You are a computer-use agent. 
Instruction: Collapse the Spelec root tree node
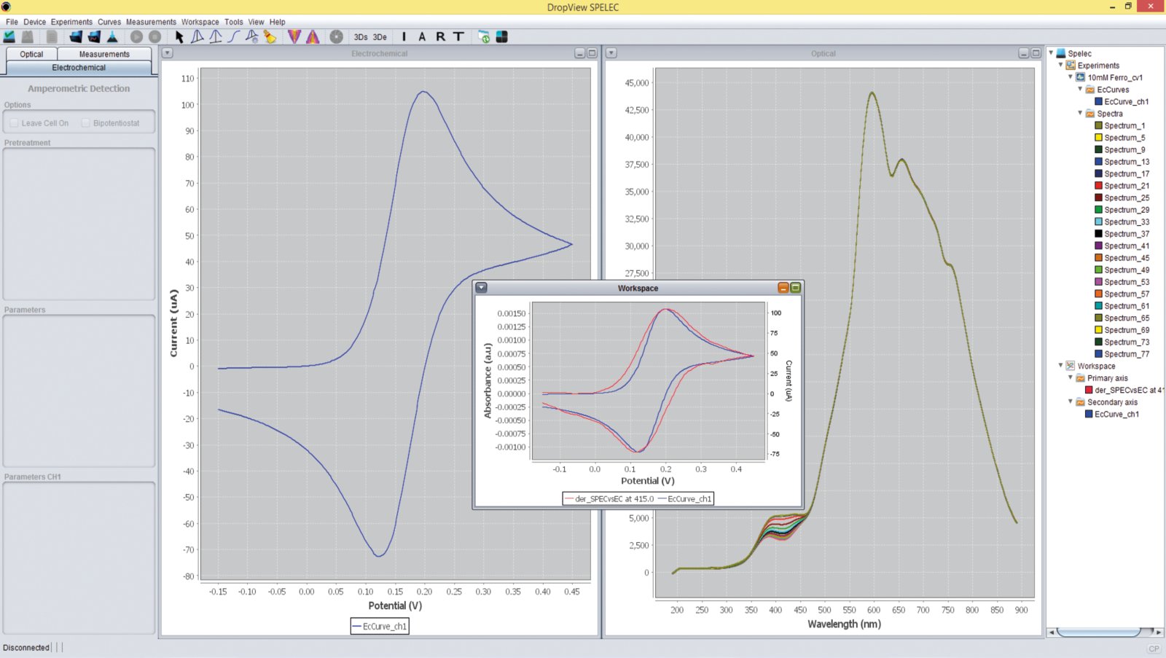(1051, 52)
